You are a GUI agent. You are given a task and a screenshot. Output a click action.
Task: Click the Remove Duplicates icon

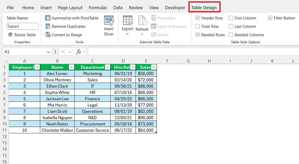[x=48, y=26]
